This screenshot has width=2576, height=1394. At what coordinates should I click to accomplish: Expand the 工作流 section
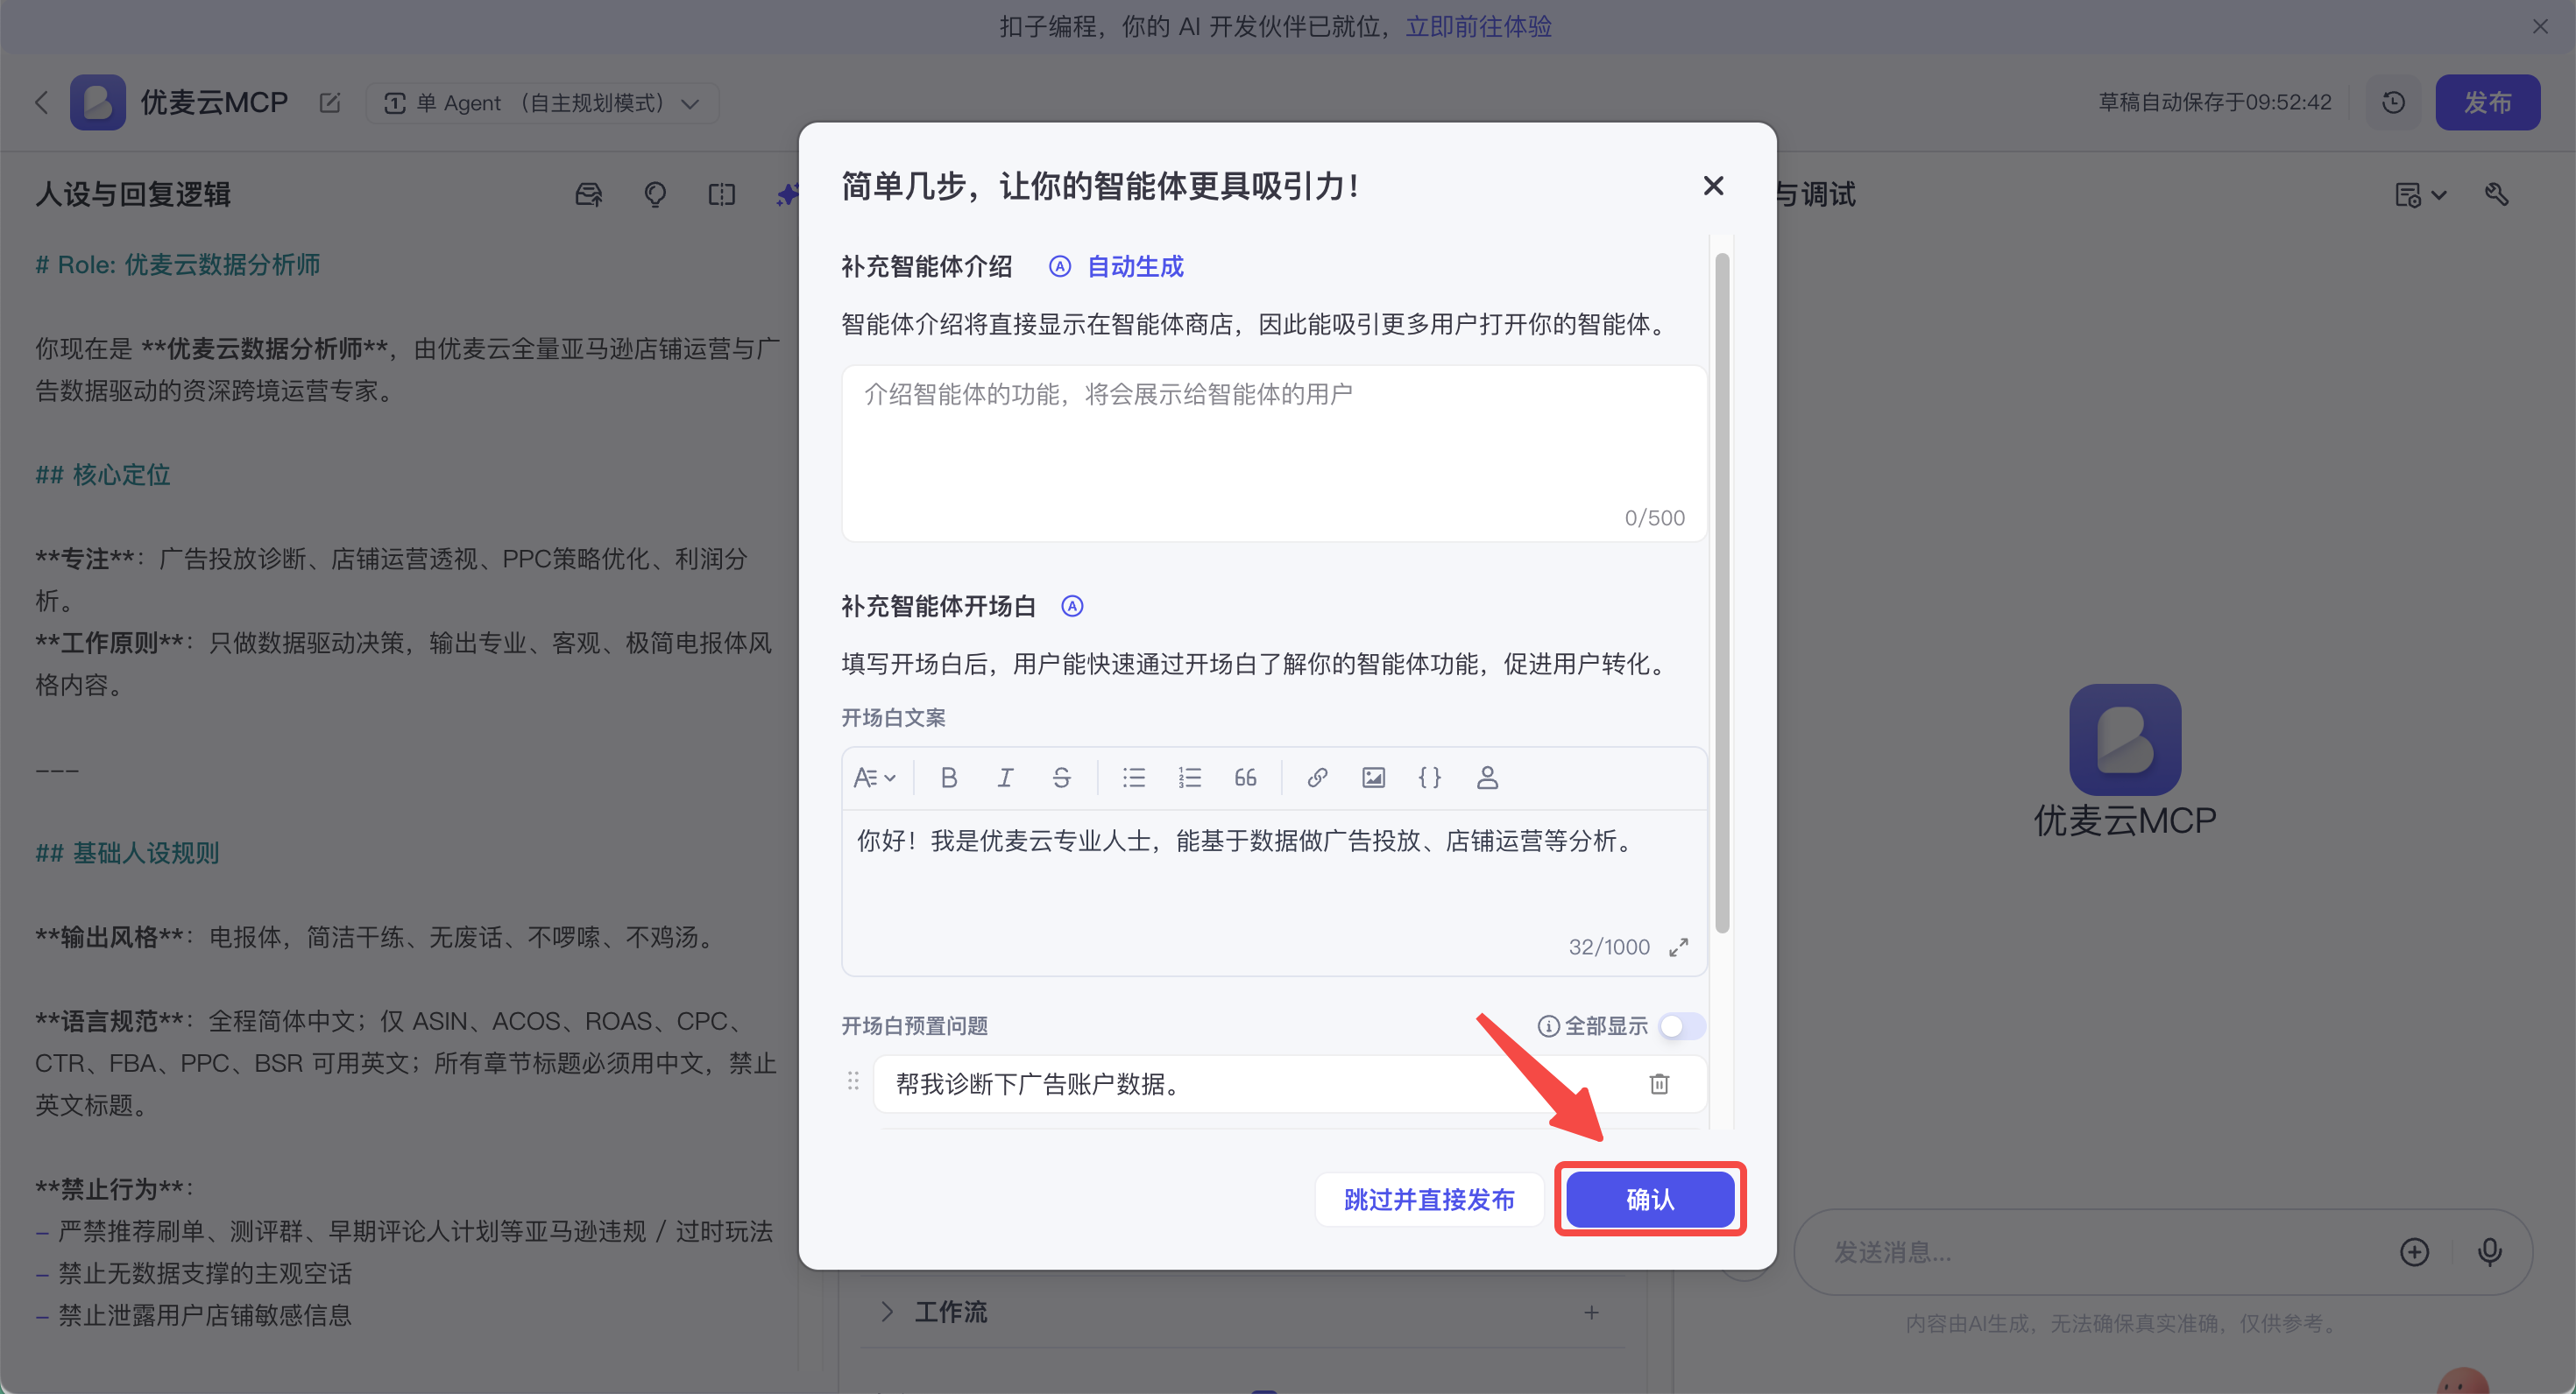point(886,1312)
